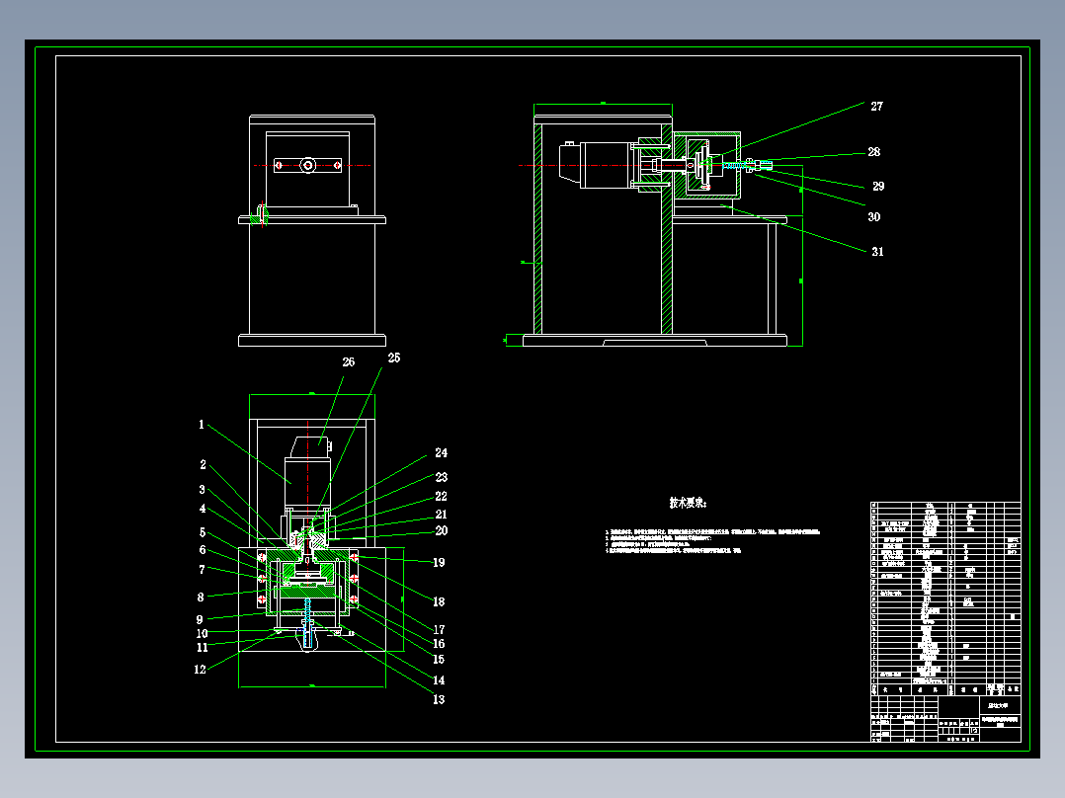This screenshot has height=798, width=1065.
Task: Click part callout number 6
Action: pos(203,550)
